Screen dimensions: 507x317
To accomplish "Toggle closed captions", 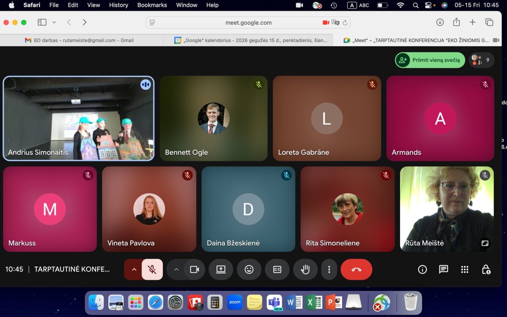I will pos(277,270).
